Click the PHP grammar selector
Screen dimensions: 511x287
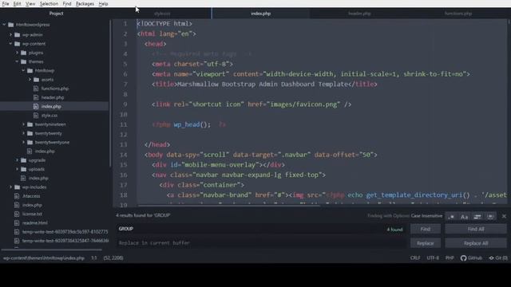[450, 258]
